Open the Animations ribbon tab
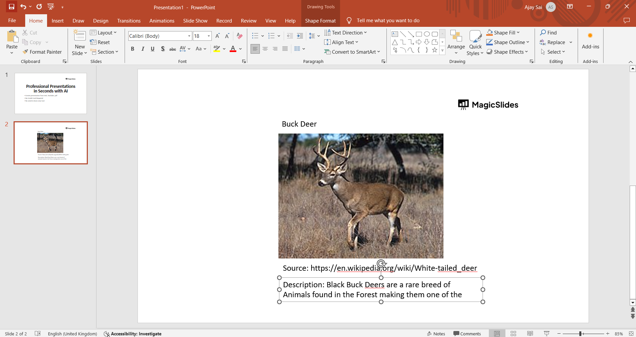The height and width of the screenshot is (337, 636). click(162, 21)
